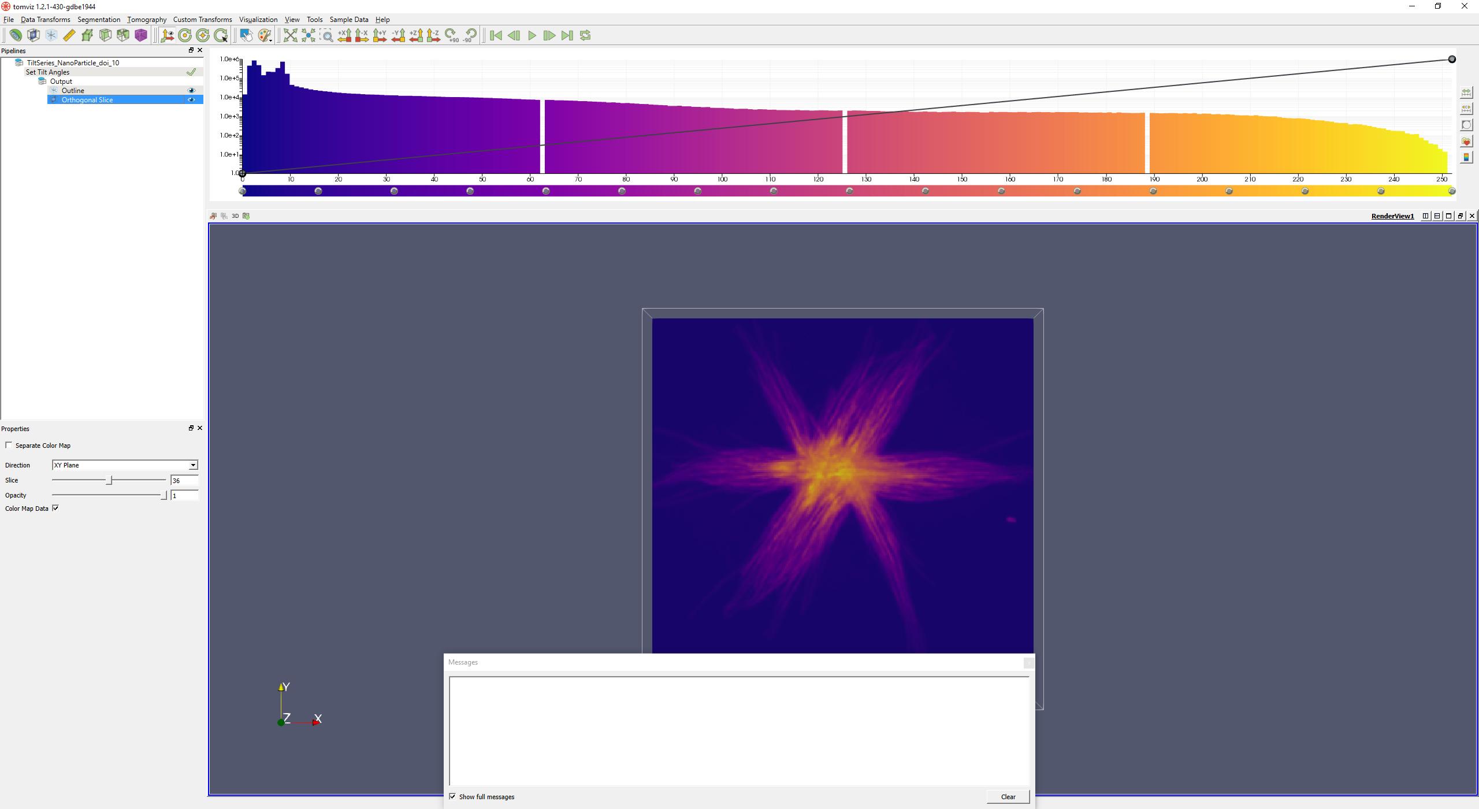Invert the color map transfer function
The width and height of the screenshot is (1479, 809).
point(1467,124)
